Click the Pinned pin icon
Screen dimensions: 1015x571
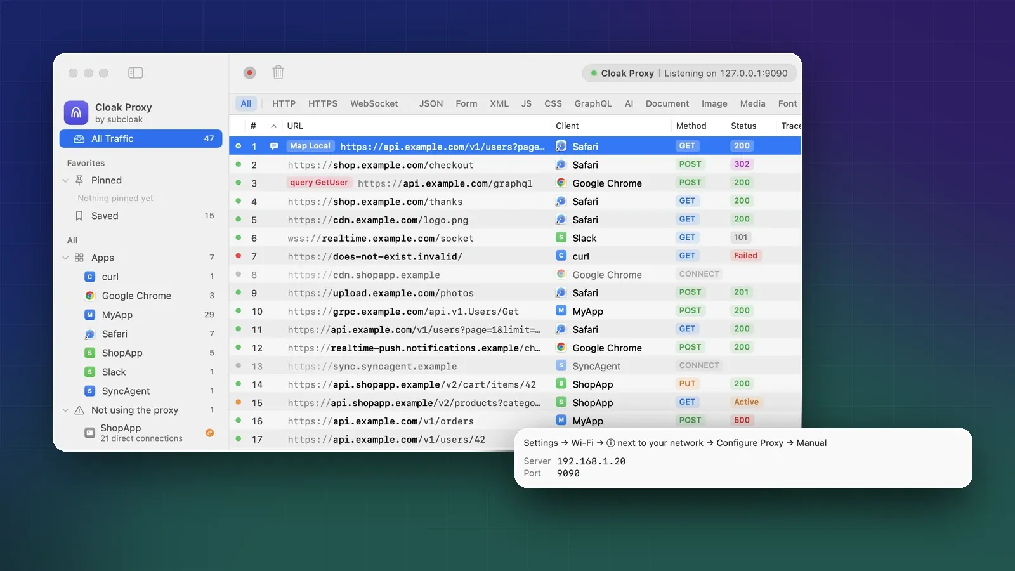click(x=79, y=180)
